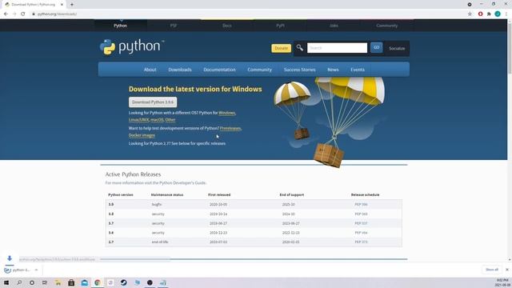The image size is (512, 288).
Task: Click the magnifying glass search icon
Action: (299, 48)
